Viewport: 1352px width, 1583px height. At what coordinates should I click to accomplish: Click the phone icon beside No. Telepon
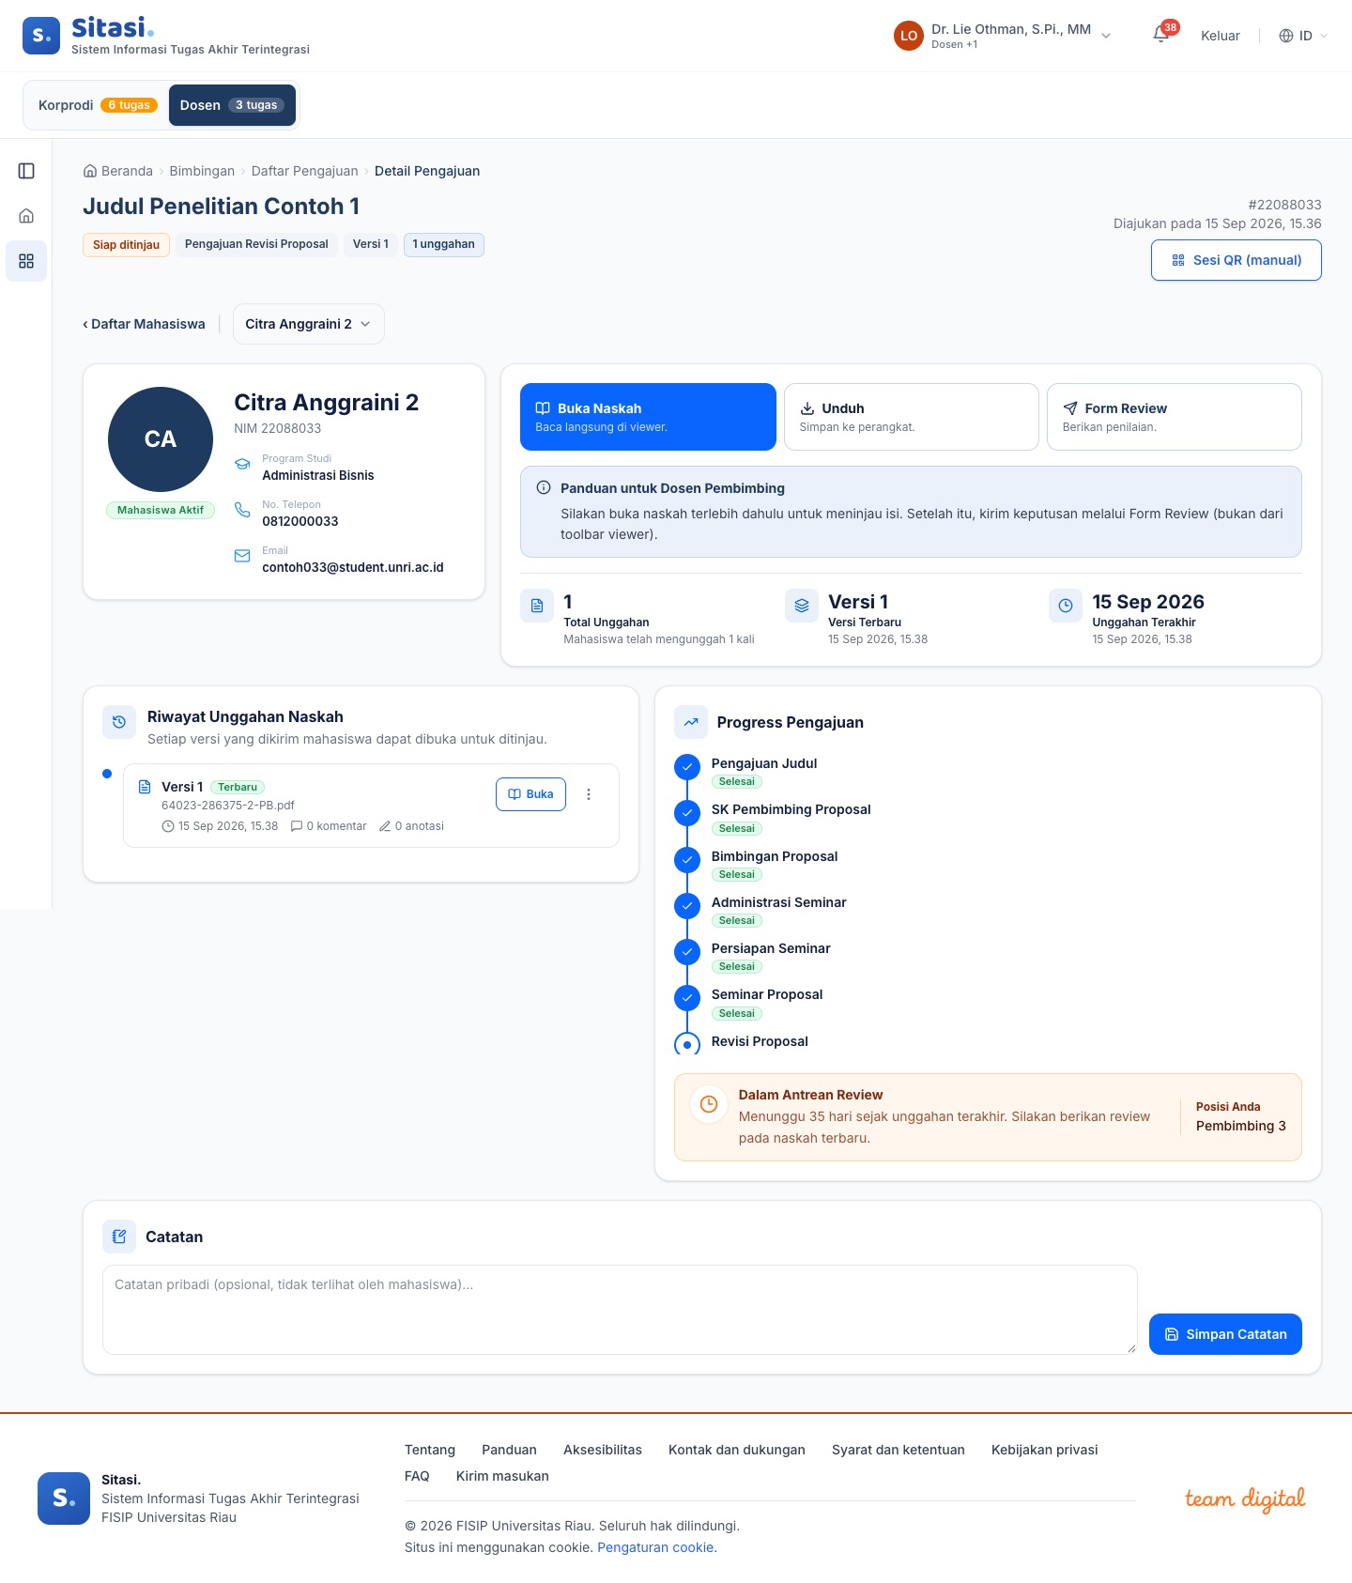tap(242, 510)
